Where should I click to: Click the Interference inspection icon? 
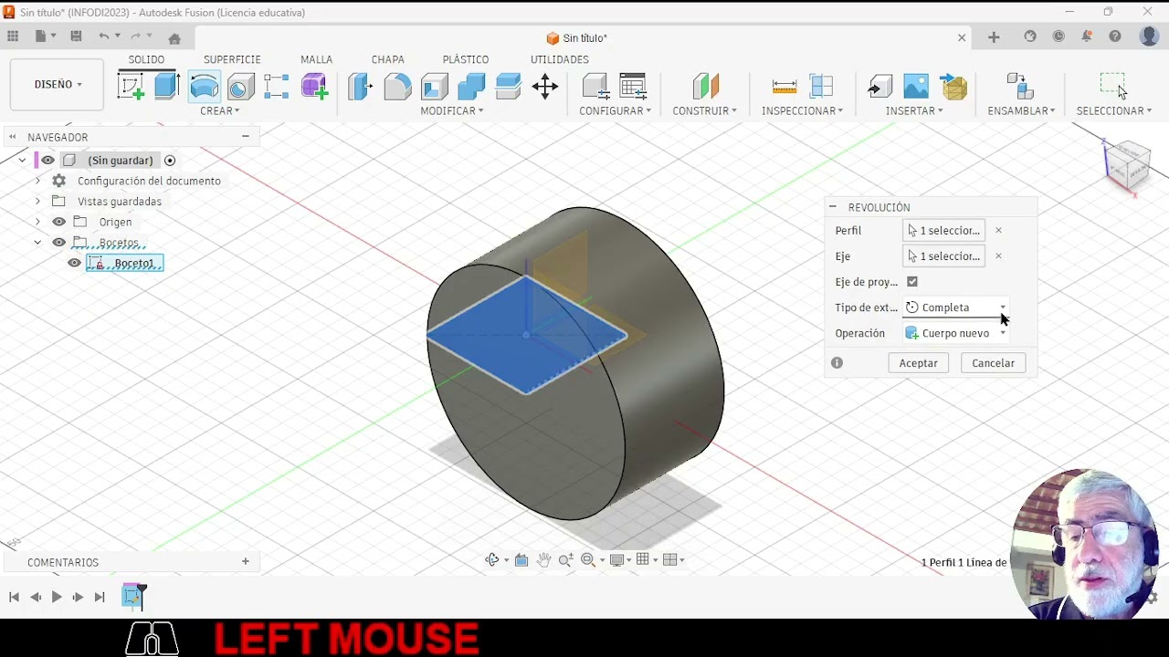821,87
